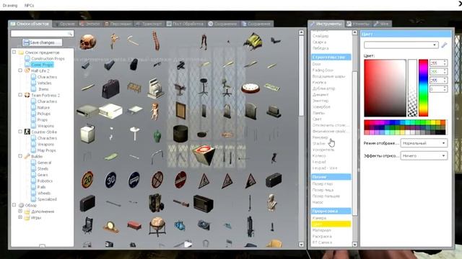The width and height of the screenshot is (462, 259).
Task: Select the bar stool prop
Action: pyautogui.click(x=204, y=87)
